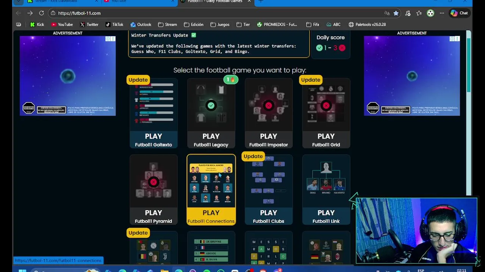Click the Update badge on the Grid card

[x=310, y=80]
